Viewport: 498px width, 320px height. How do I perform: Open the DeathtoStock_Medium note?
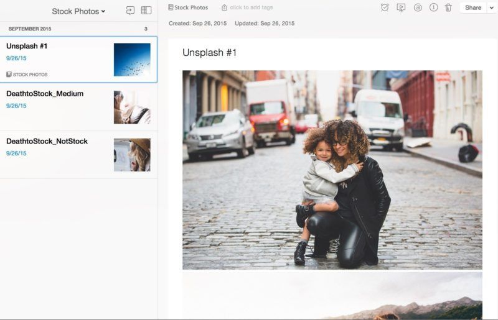tap(78, 107)
